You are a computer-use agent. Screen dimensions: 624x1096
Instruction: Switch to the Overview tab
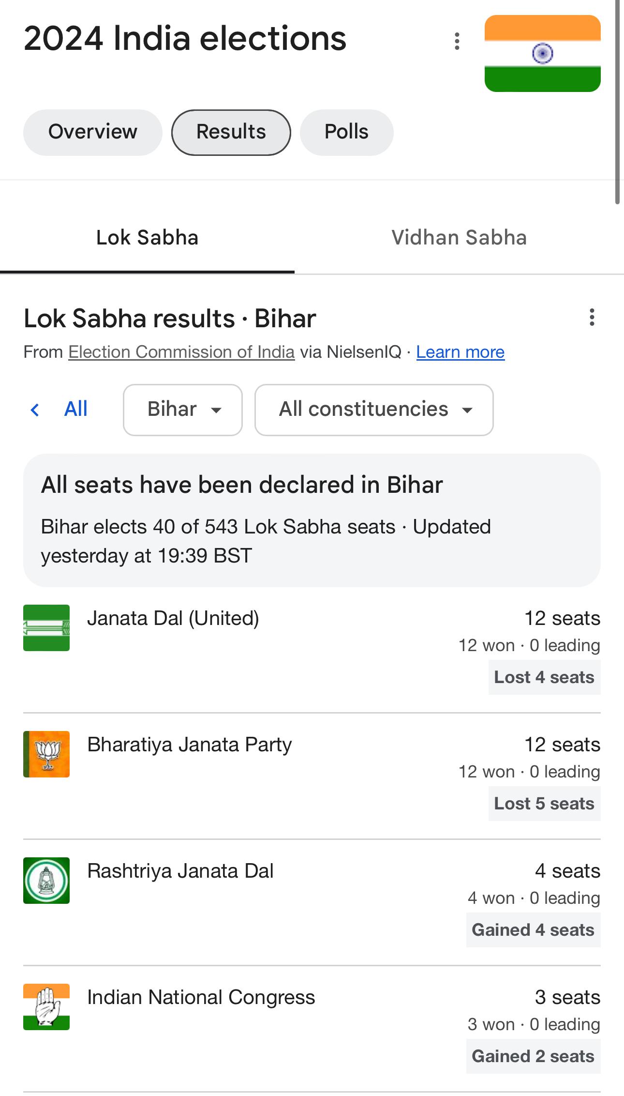[93, 132]
